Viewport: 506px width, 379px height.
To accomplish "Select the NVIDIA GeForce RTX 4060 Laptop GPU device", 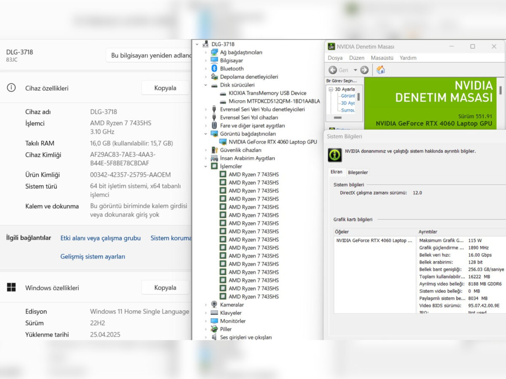I will [x=272, y=142].
